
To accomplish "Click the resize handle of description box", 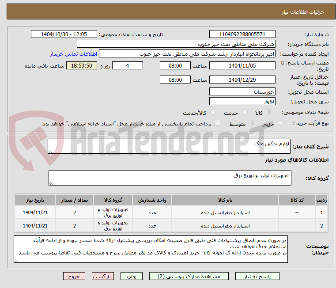I will coord(50,152).
